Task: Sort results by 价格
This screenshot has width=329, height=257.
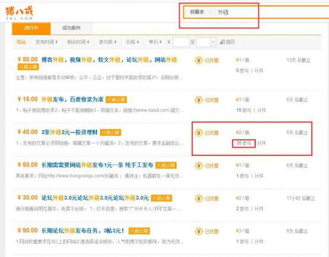Action: (x=133, y=42)
